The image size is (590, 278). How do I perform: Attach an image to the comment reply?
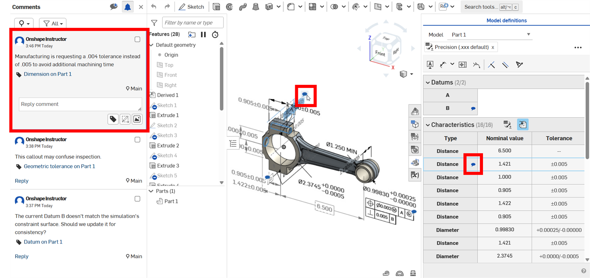pyautogui.click(x=137, y=119)
